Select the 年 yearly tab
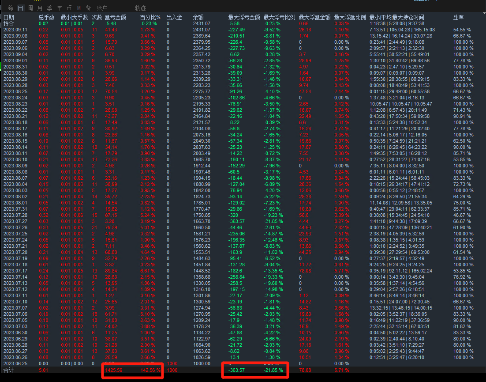Screen dimensions: 486x382 59,8
